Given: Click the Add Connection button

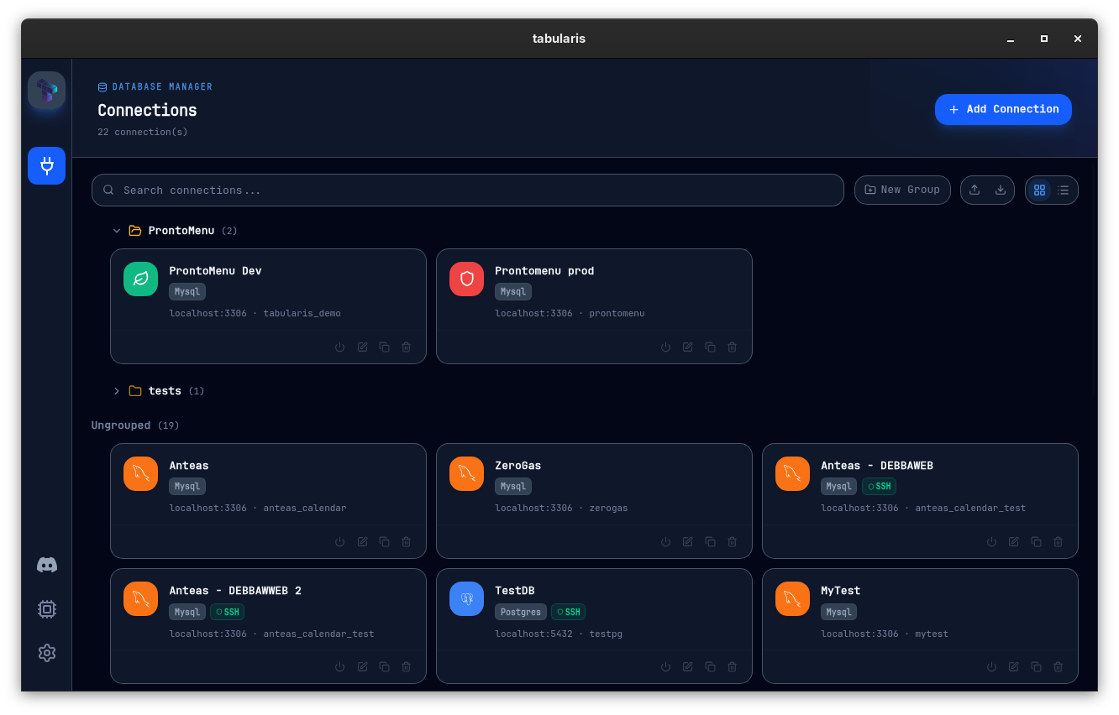Looking at the screenshot, I should pos(1003,109).
